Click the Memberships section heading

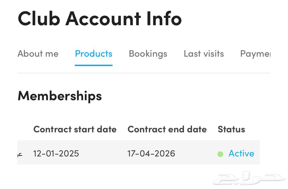click(x=60, y=96)
